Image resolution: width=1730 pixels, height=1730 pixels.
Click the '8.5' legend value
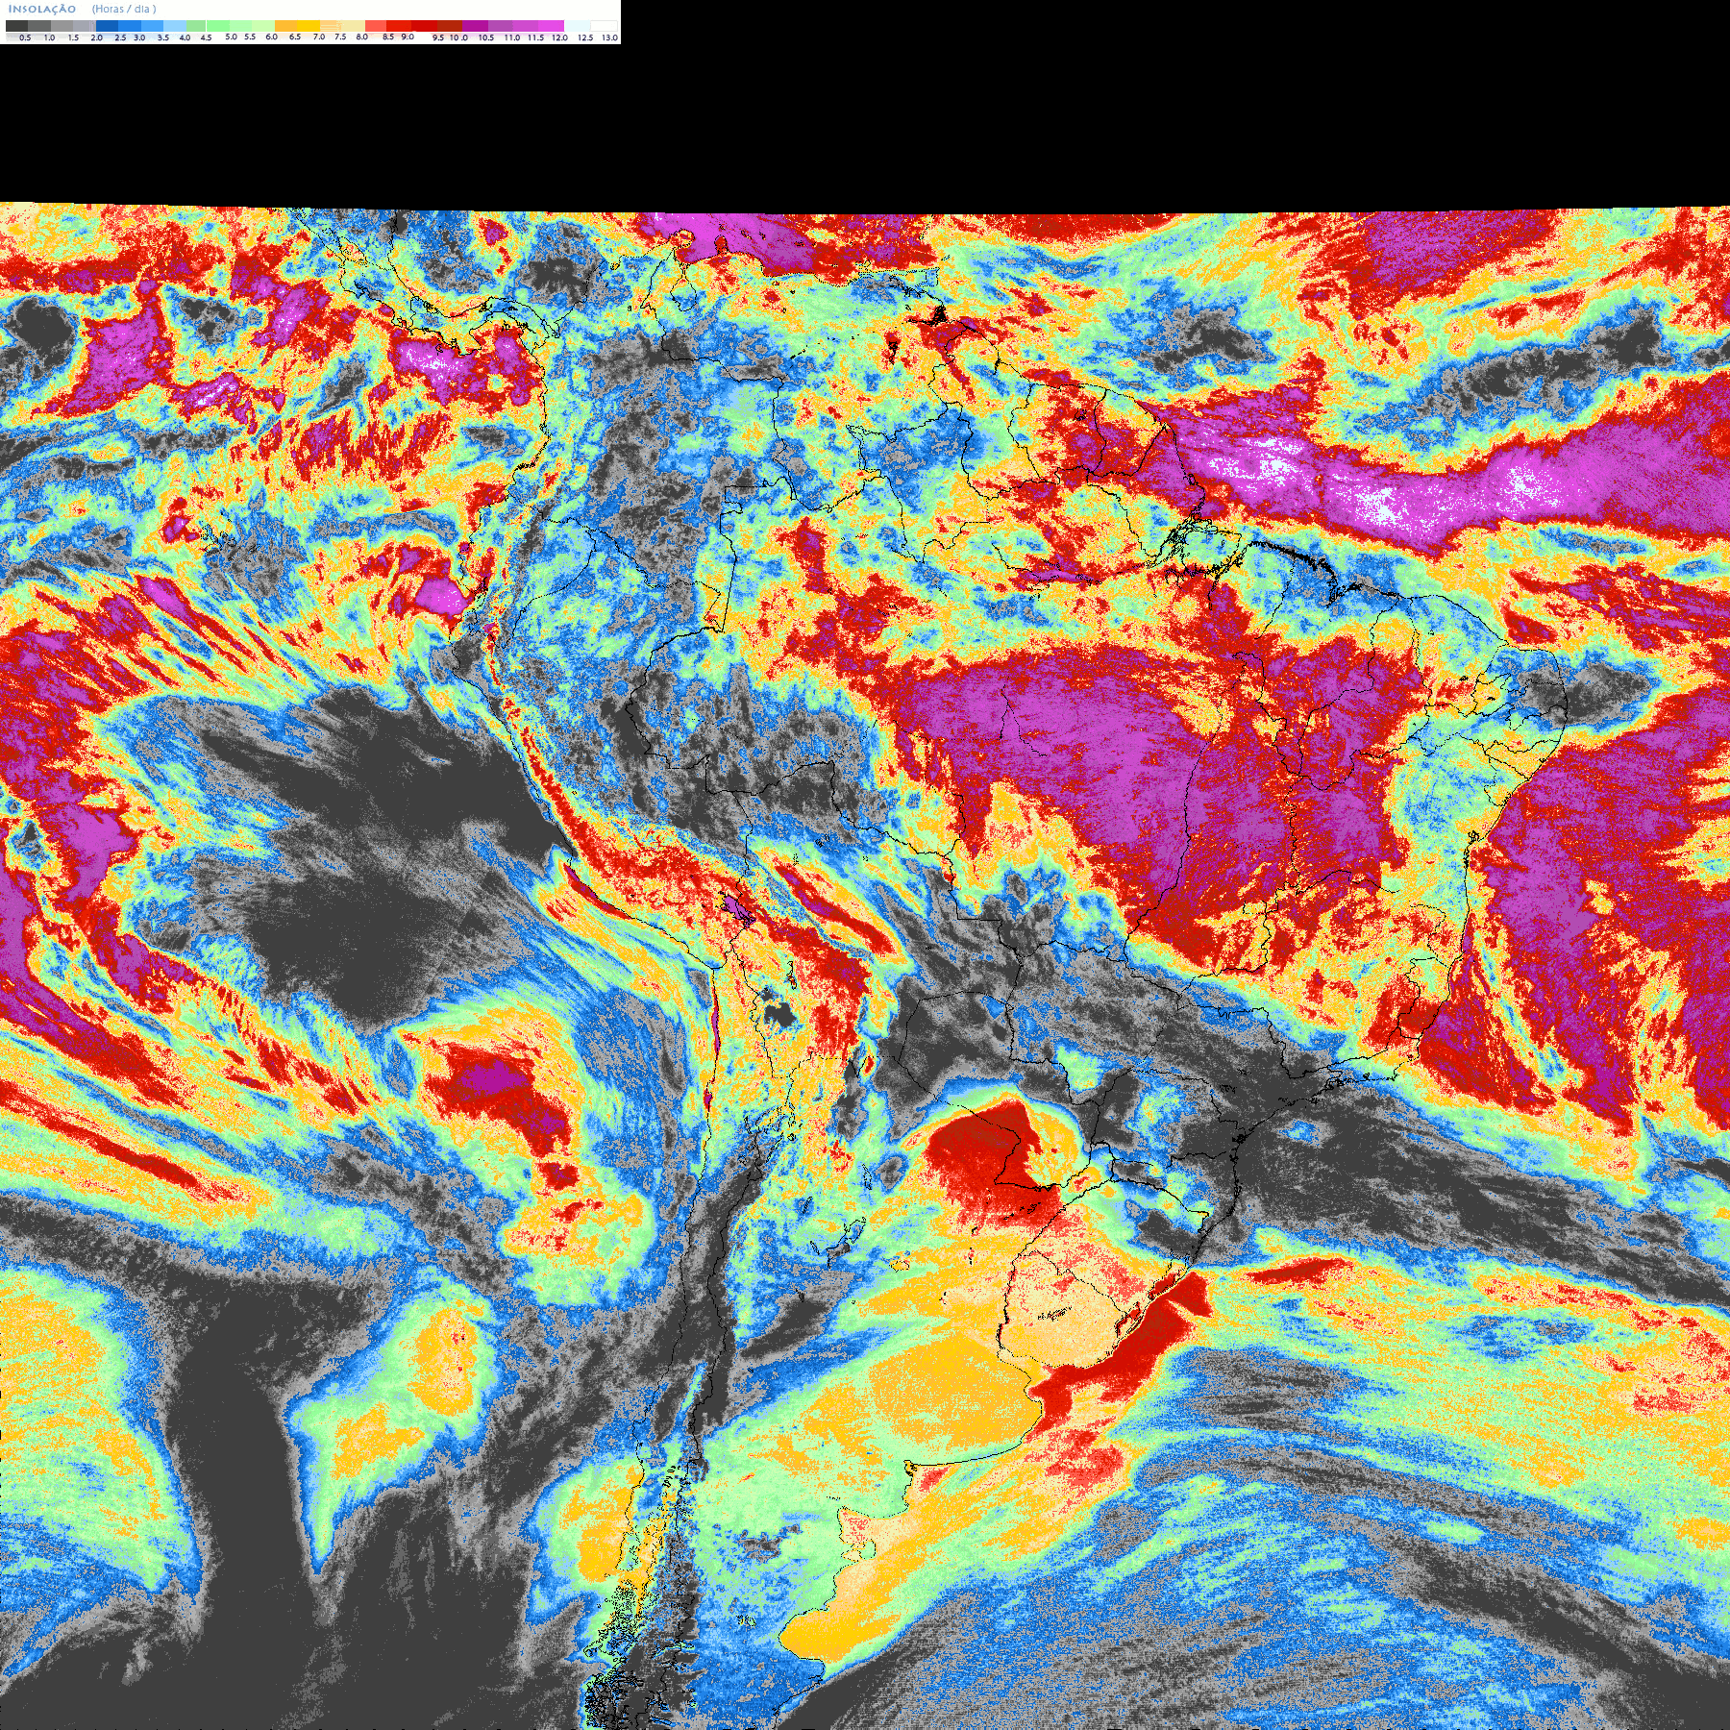pyautogui.click(x=388, y=37)
